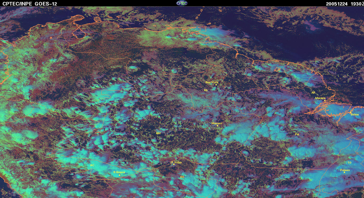Click the Boa Vista square city marker
Viewport: 364px width, 198px height.
click(x=216, y=85)
